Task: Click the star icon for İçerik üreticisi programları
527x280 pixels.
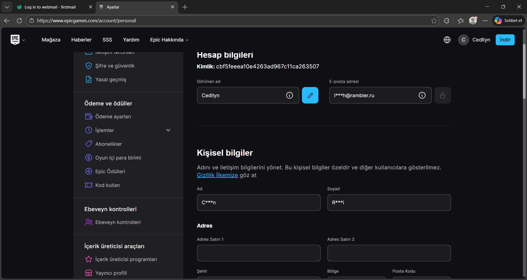Action: point(89,259)
